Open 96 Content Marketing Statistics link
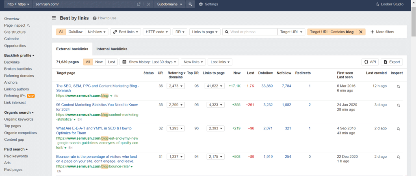Viewport: 416px width, 176px height. [x=97, y=107]
